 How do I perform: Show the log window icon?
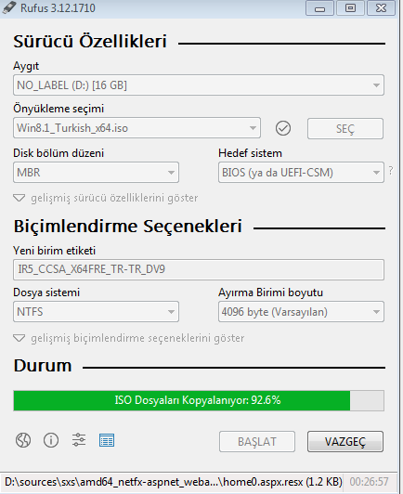point(107,440)
